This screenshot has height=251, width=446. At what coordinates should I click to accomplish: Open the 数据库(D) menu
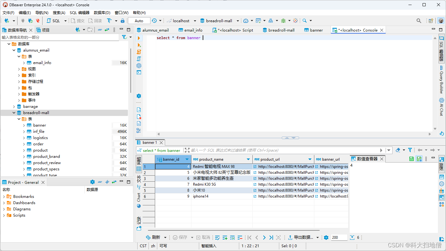102,13
